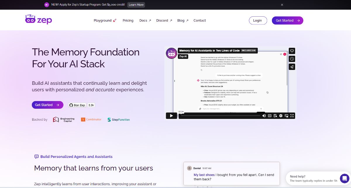Dismiss the startup program announcement banner

pos(282,5)
